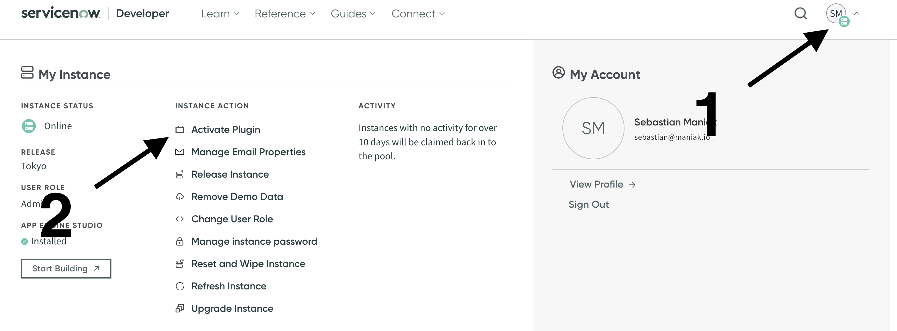Click the Activate Plugin icon

[180, 129]
